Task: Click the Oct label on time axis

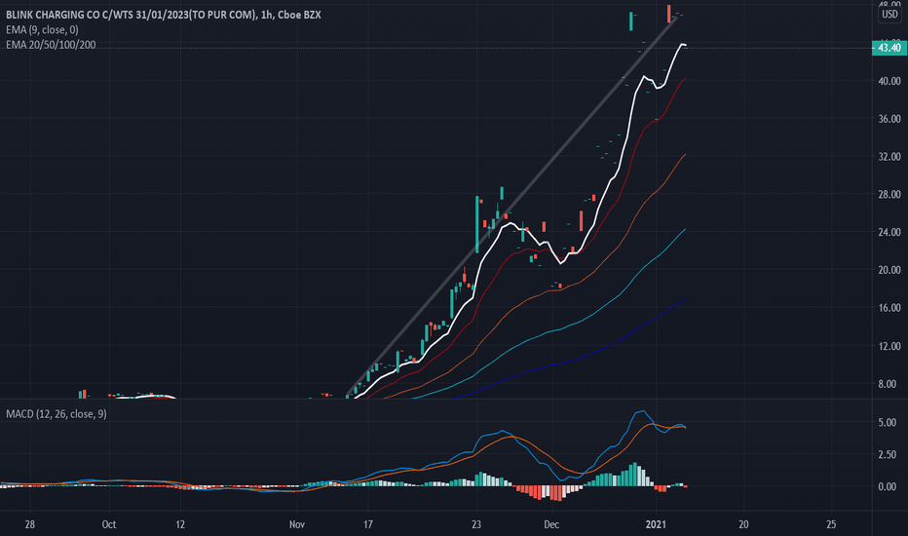Action: [109, 524]
